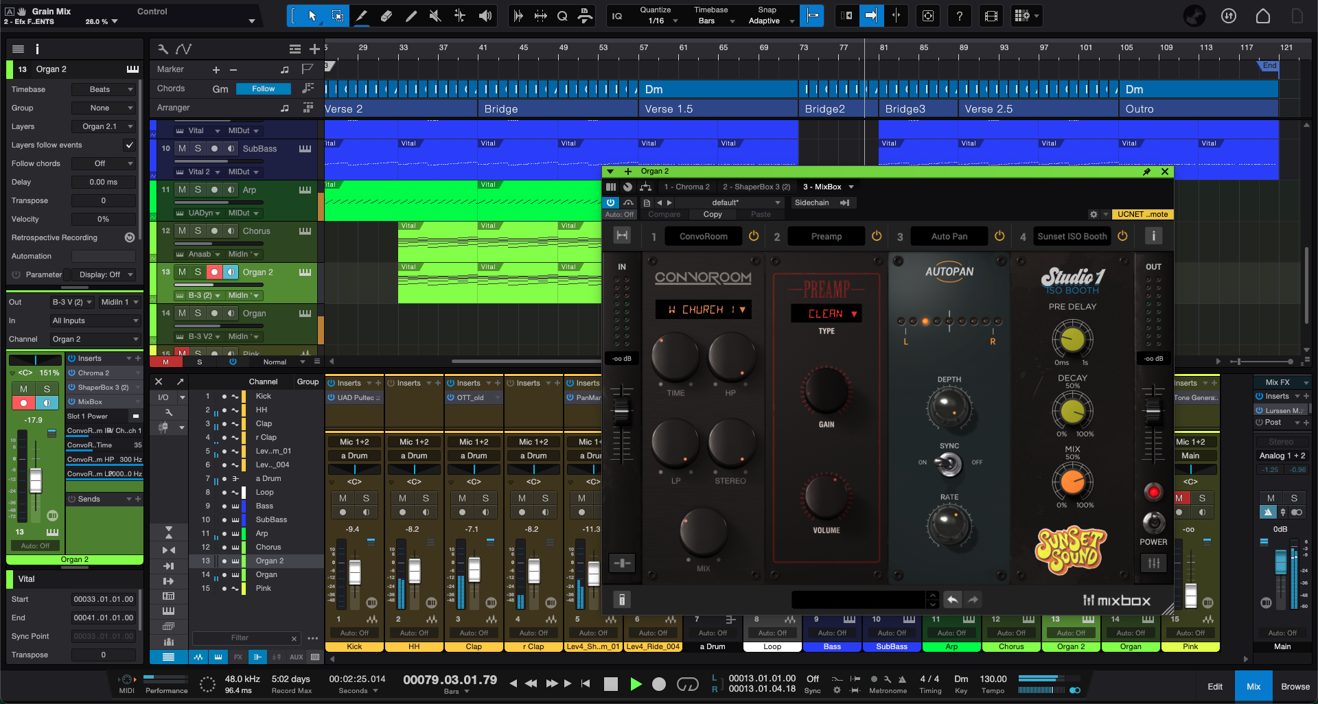Switch to 2 - ShaperBox 3 tab
Screen dimensions: 1318x704
tap(756, 187)
